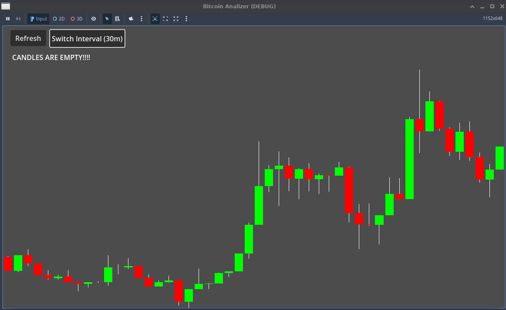The image size is (506, 310).
Task: Toggle selection visibility eye icon
Action: click(x=94, y=19)
